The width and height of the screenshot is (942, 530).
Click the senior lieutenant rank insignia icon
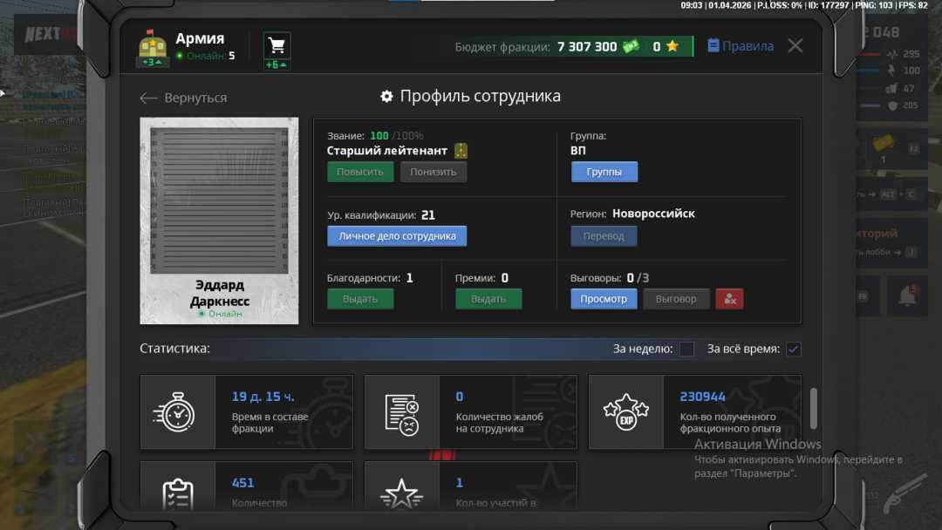pos(461,151)
